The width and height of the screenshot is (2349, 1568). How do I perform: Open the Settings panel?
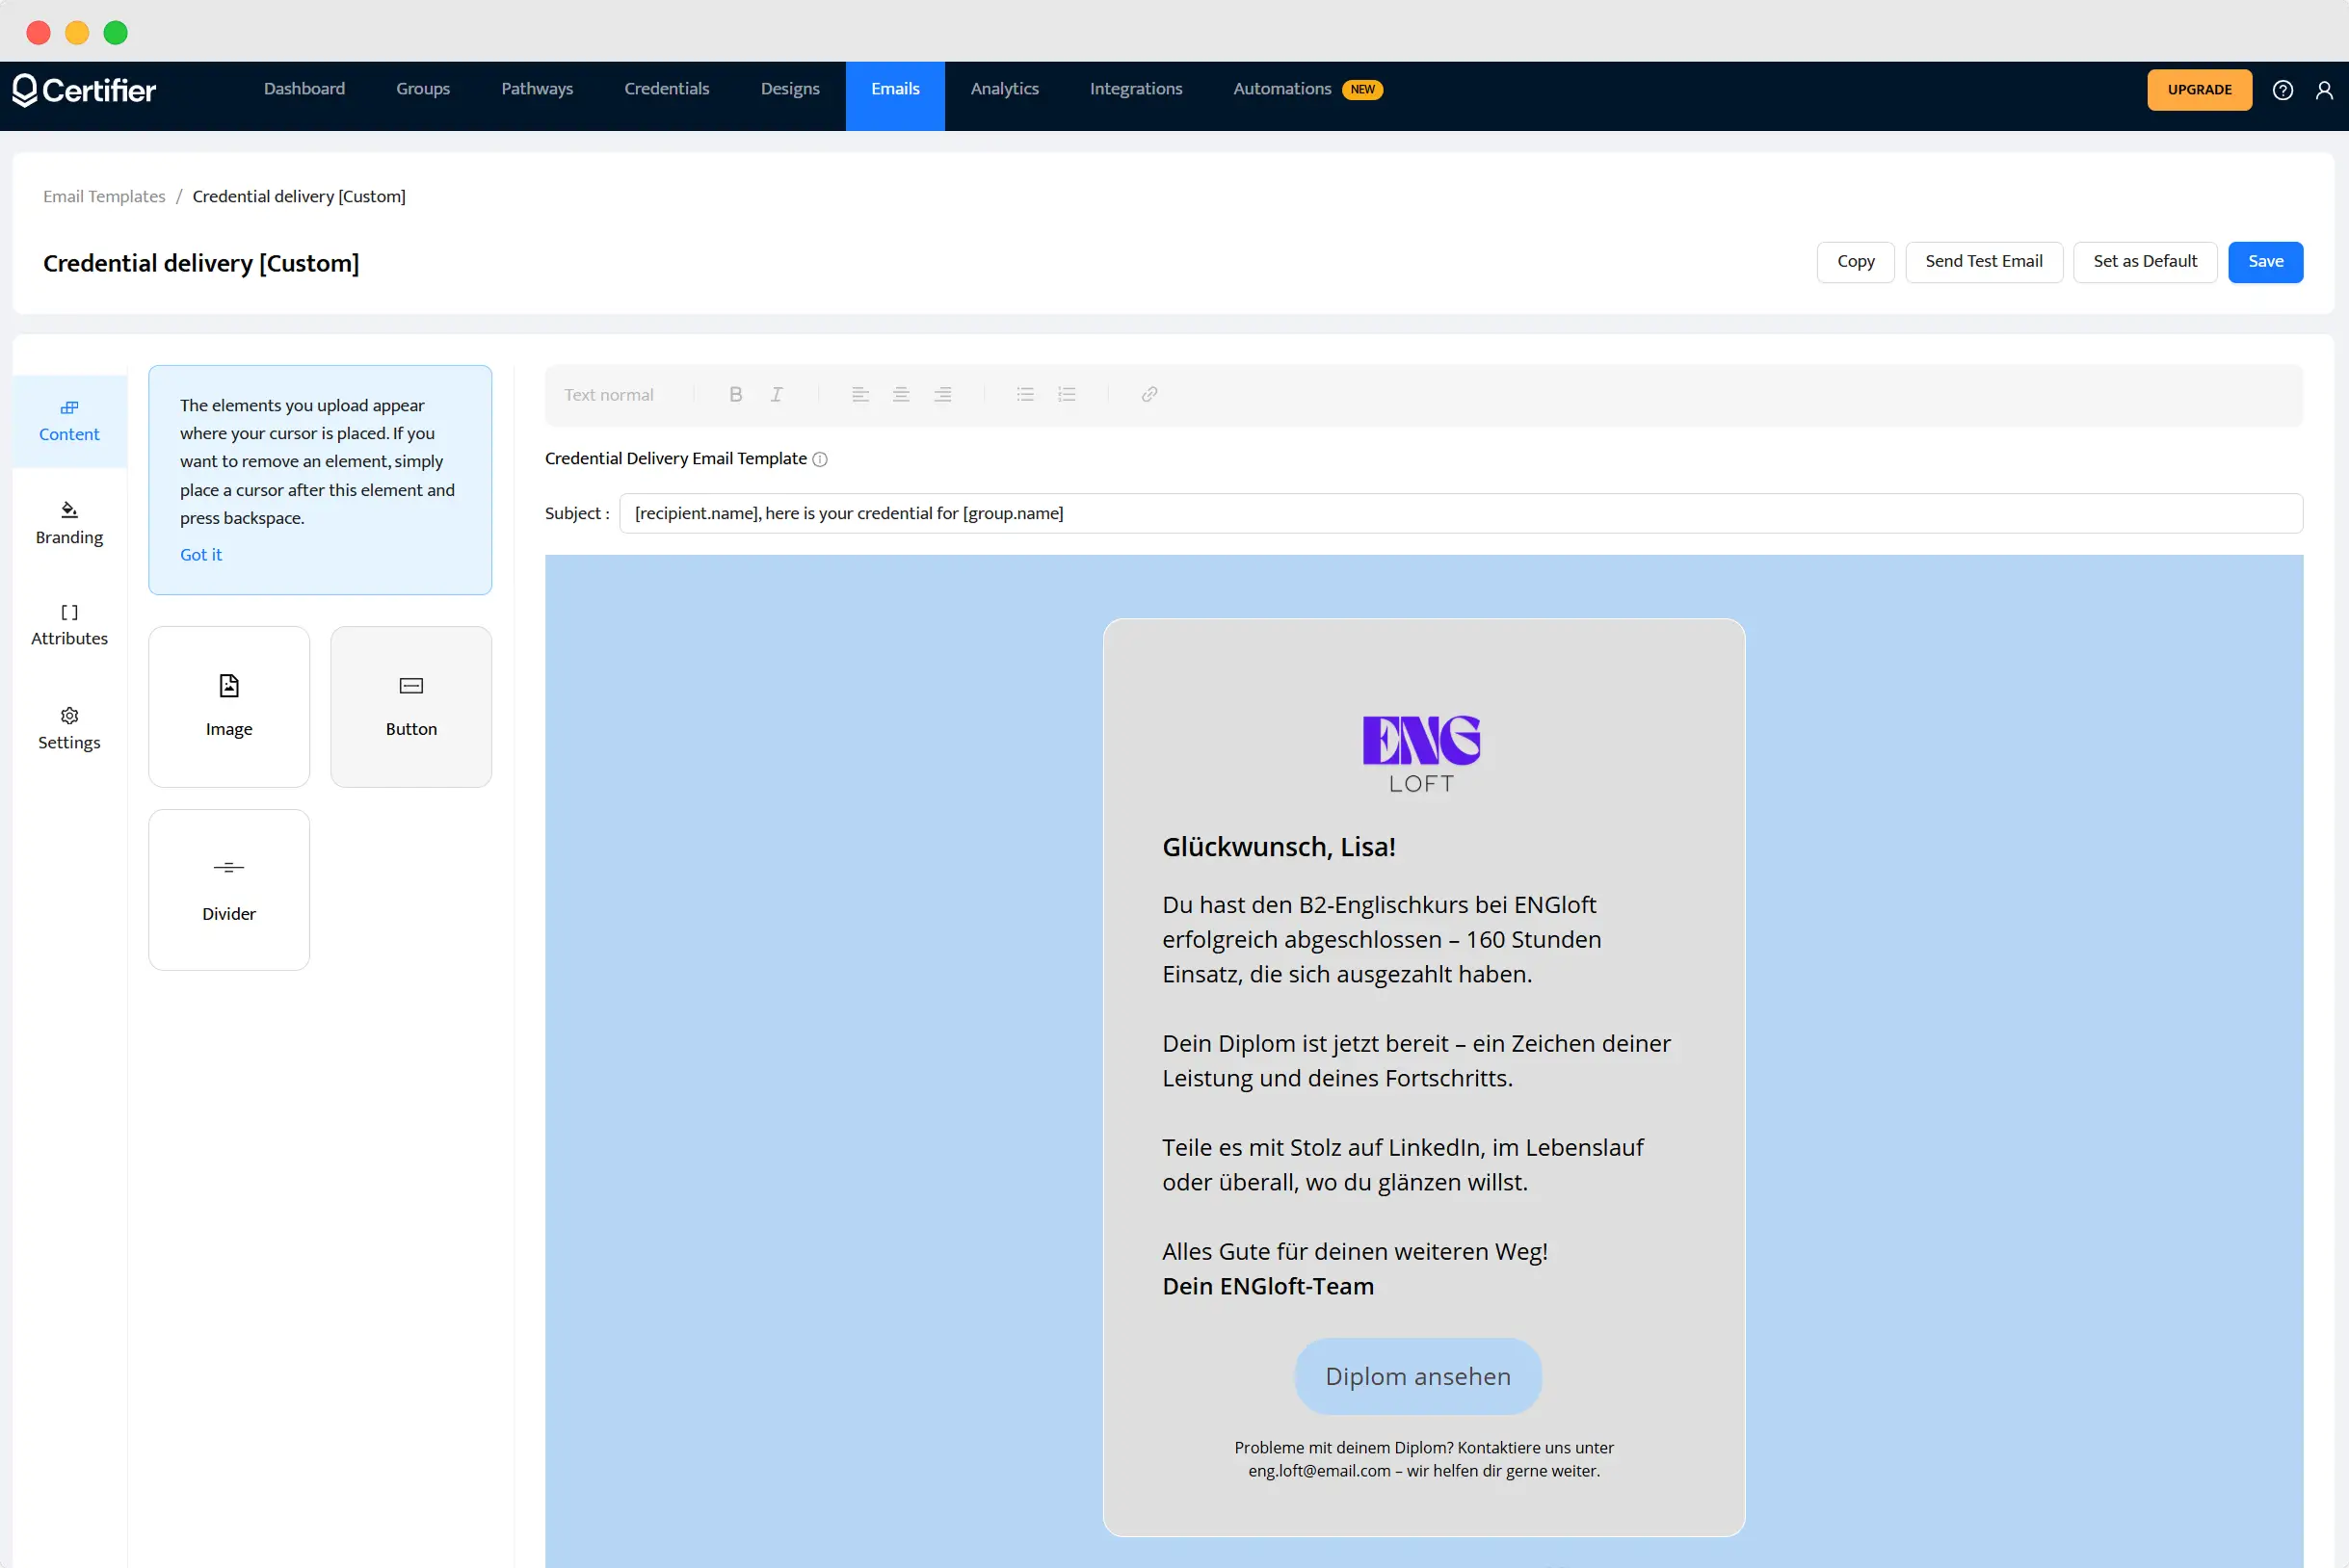point(68,727)
